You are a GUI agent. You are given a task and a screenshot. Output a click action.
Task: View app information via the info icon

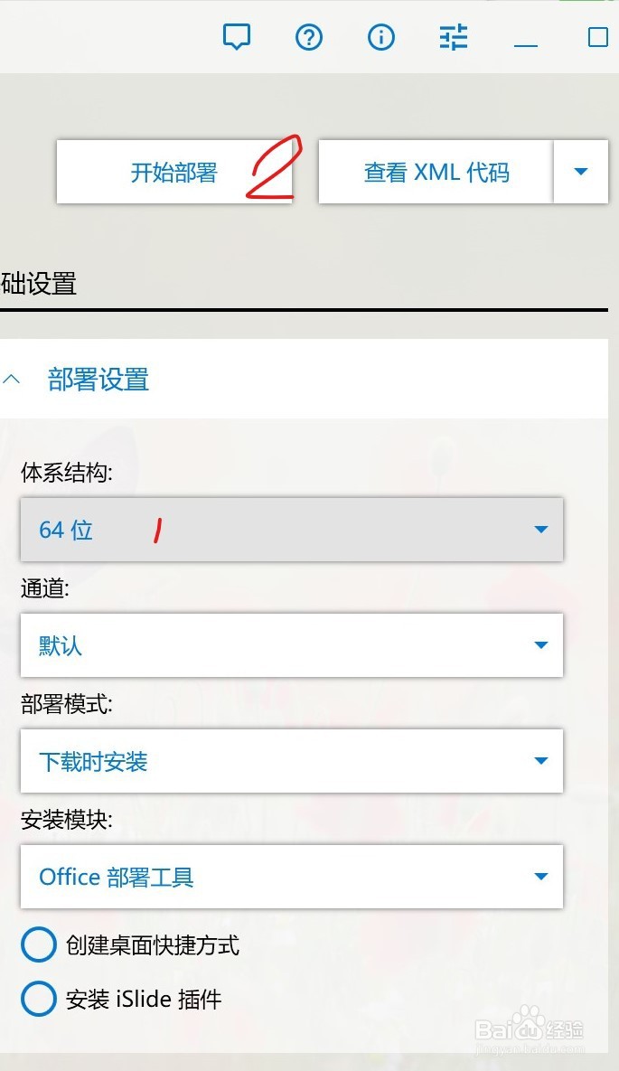click(x=380, y=37)
